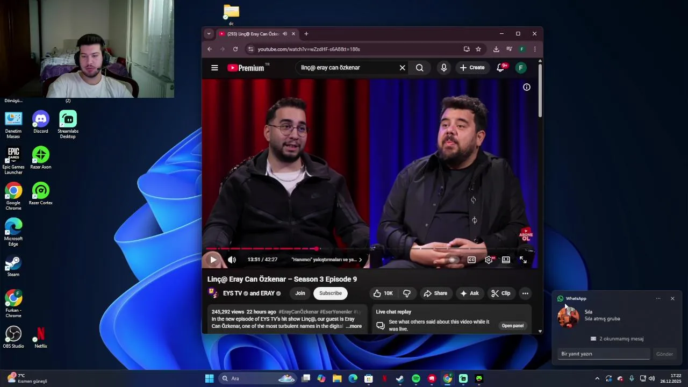Open Chrome downloads icon

click(496, 49)
